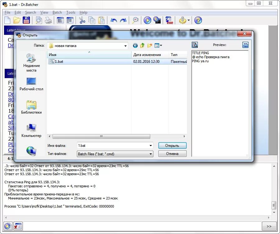The image size is (280, 234).
Task: Switch to the professional mode view icon
Action: (70, 20)
